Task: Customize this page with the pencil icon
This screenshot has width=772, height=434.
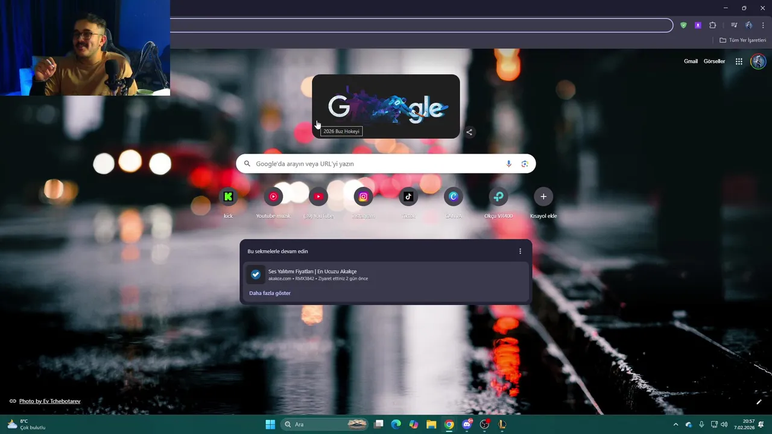Action: click(759, 402)
